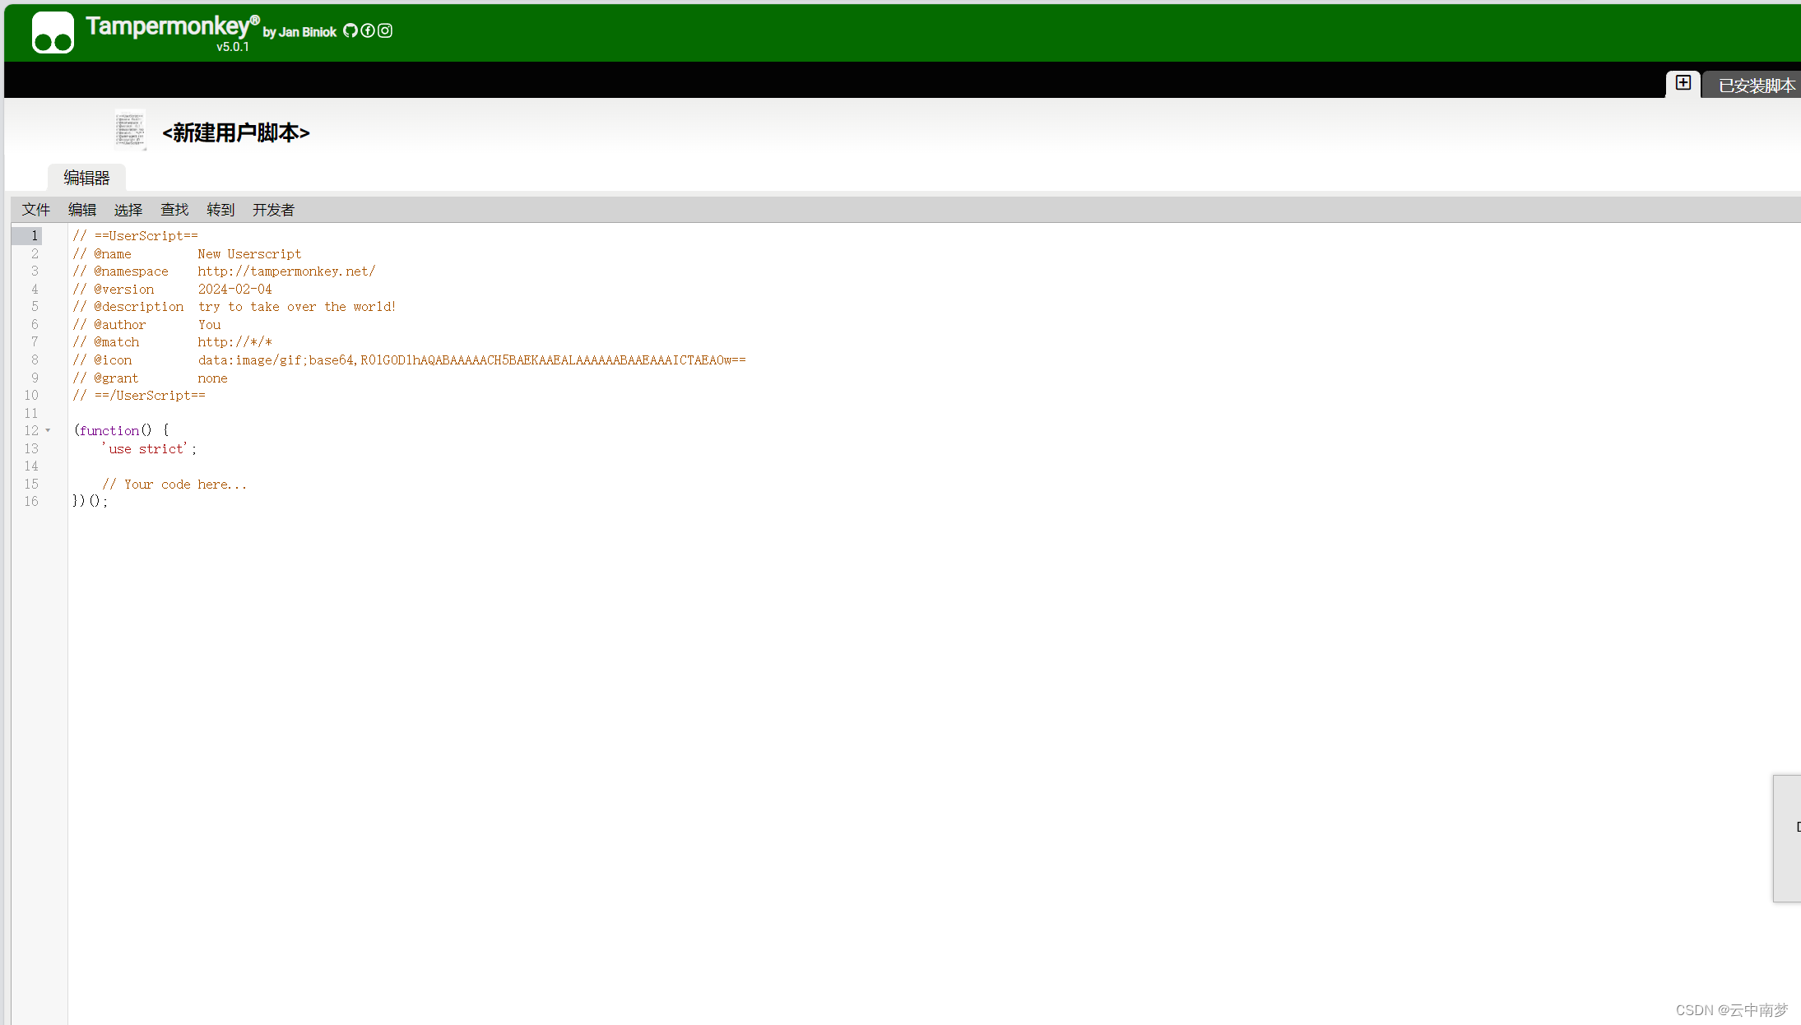Switch to the 已安装脚本 tab
1801x1025 pixels.
tap(1756, 86)
